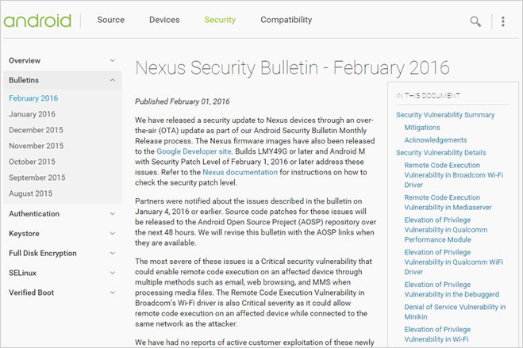Open the three-dot overflow menu
Image resolution: width=523 pixels, height=348 pixels.
[503, 21]
